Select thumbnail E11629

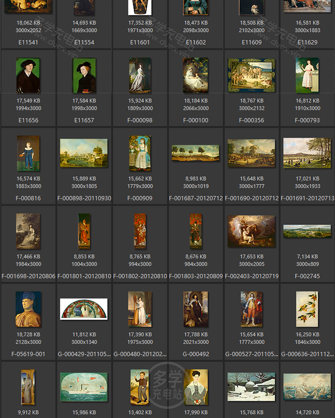tap(307, 6)
